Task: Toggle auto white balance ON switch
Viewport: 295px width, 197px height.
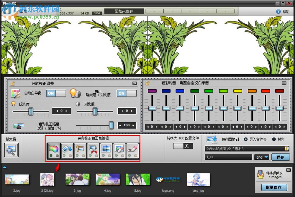Action: [56, 93]
